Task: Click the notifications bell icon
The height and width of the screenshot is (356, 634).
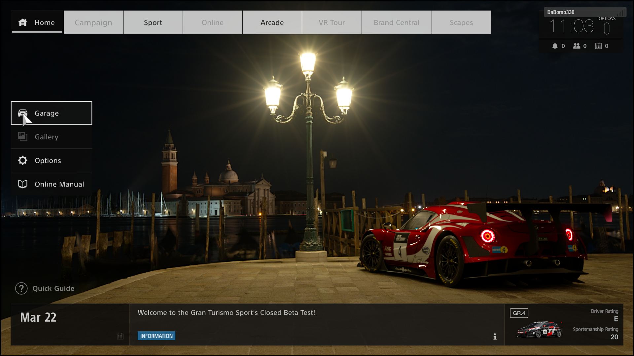Action: (x=555, y=46)
